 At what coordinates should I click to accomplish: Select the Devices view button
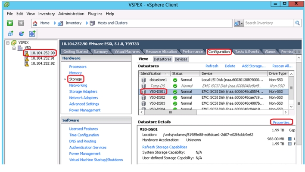(x=181, y=59)
